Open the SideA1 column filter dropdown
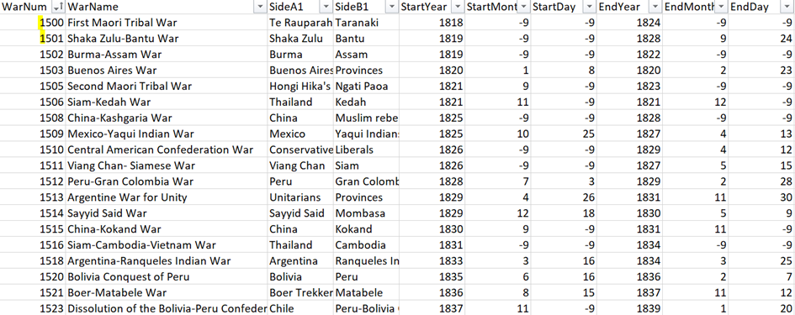Viewport: 795px width, 315px height. coord(326,7)
